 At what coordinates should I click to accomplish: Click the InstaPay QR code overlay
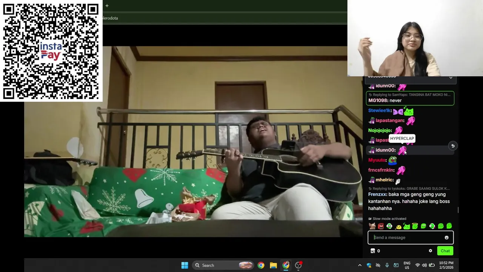(x=51, y=51)
